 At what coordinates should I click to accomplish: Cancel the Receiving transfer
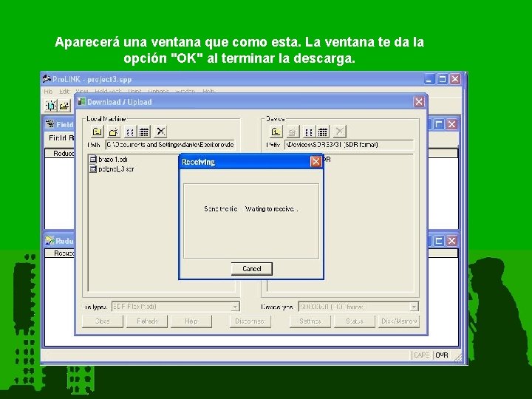252,269
